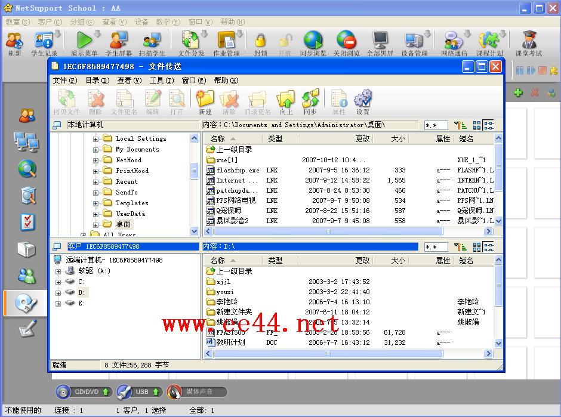Toggle the 媒体声音 (media sound) button
This screenshot has width=561, height=417.
point(198,392)
